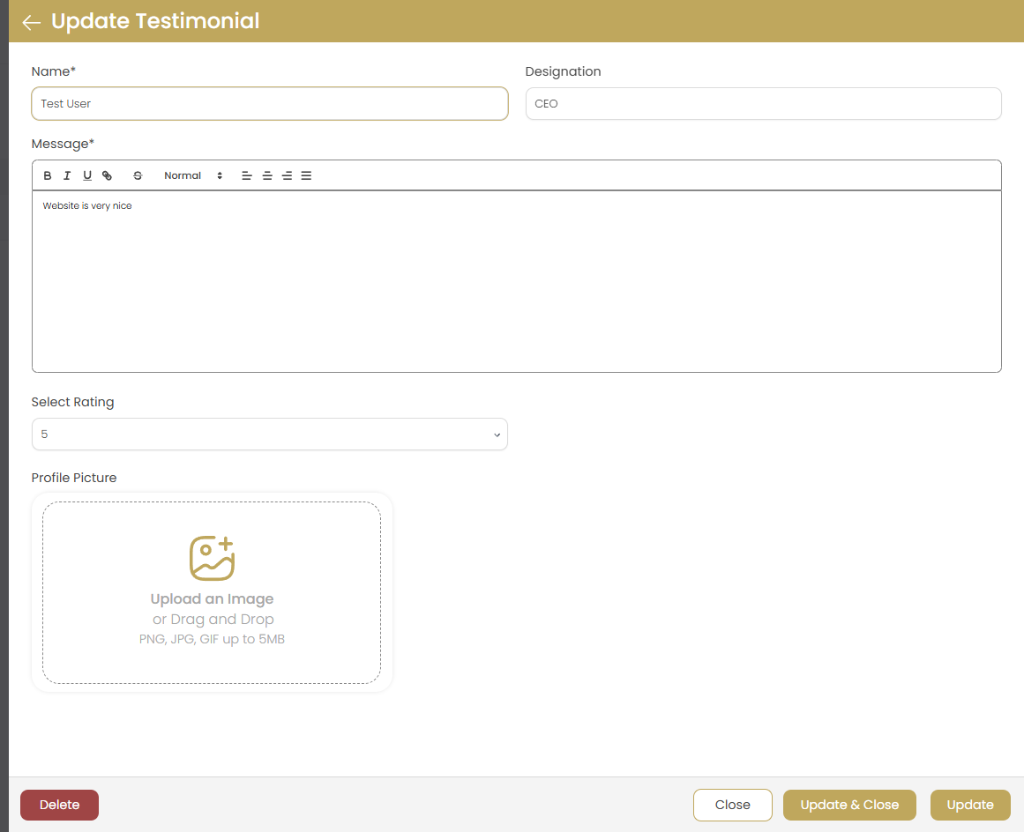
Task: Navigate back using the arrow in the header
Action: (x=31, y=21)
